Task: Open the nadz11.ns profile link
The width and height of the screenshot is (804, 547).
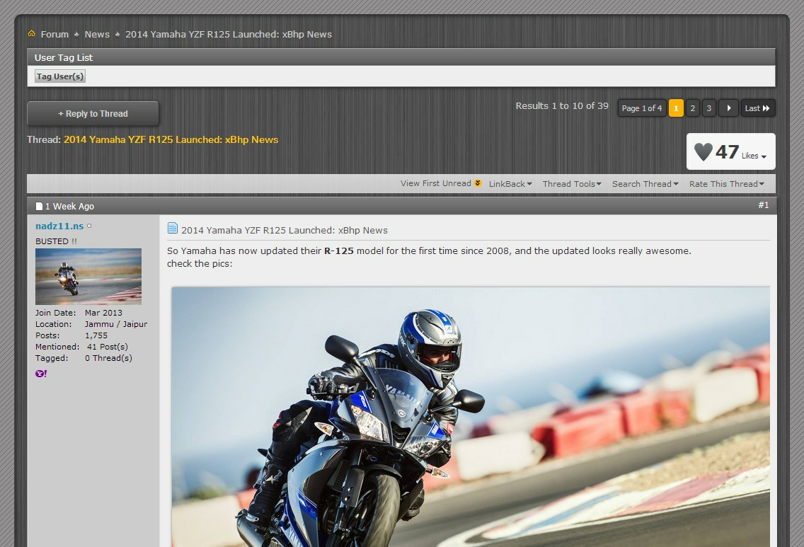Action: [x=59, y=226]
